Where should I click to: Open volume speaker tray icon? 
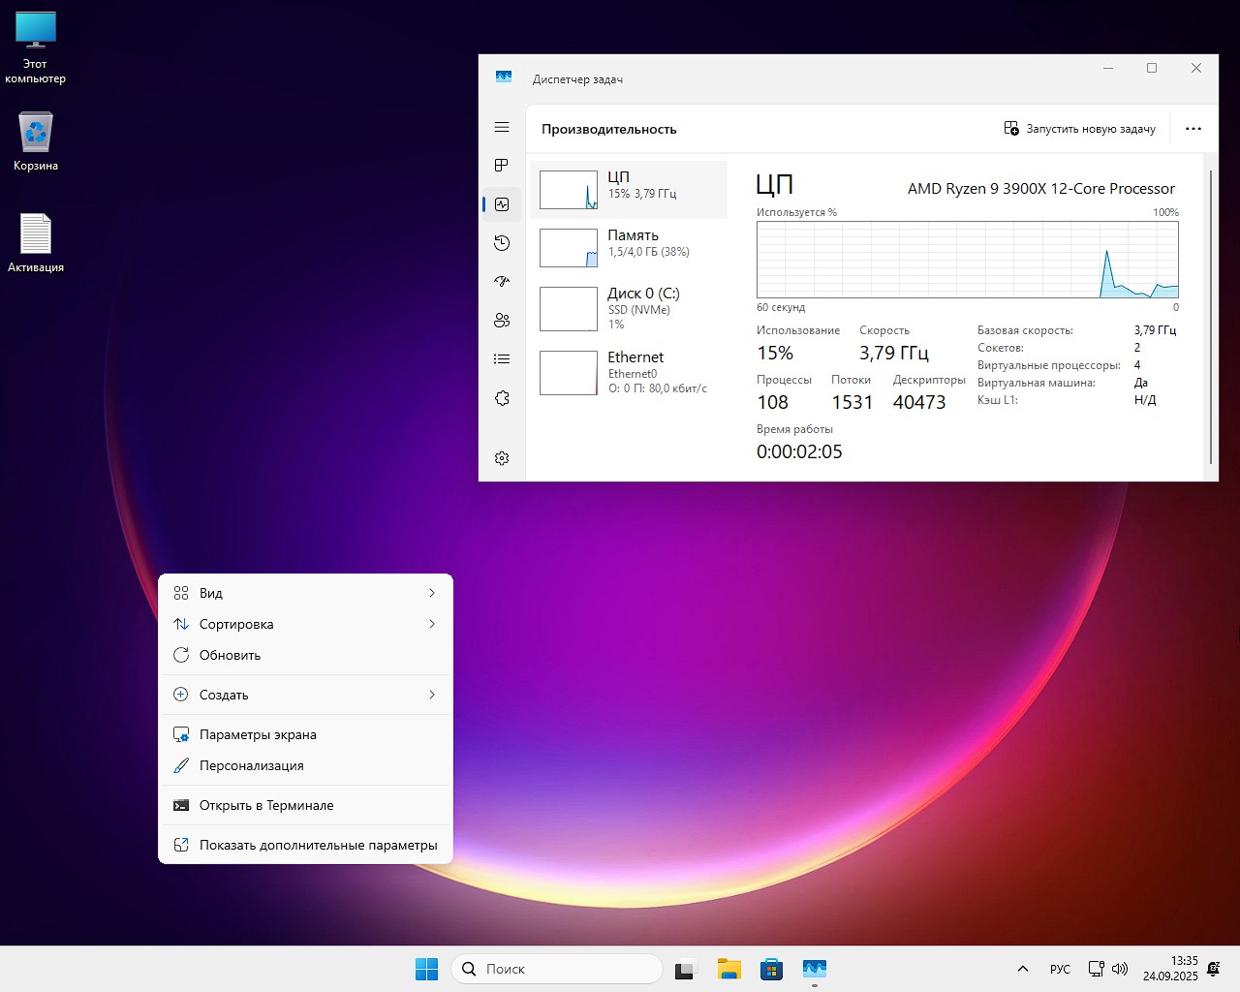pos(1120,969)
